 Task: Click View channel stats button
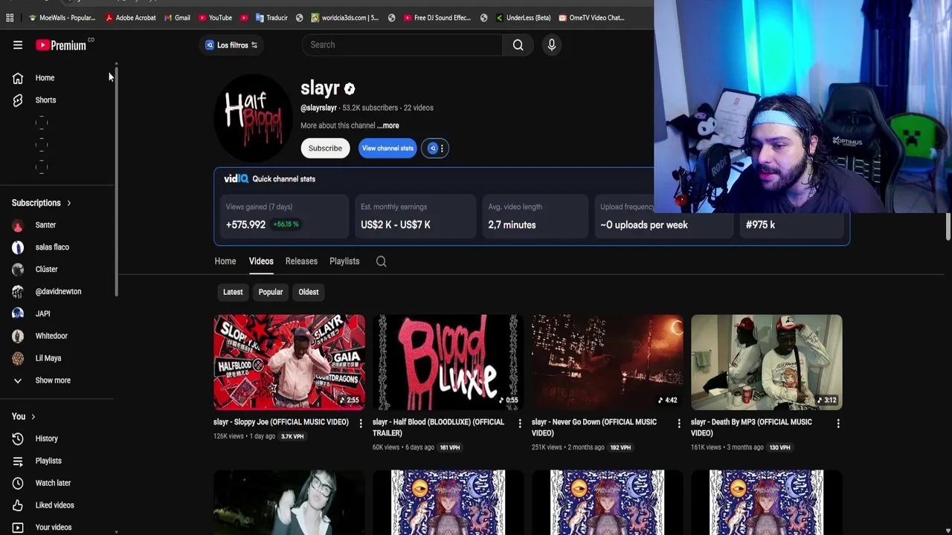click(x=387, y=148)
